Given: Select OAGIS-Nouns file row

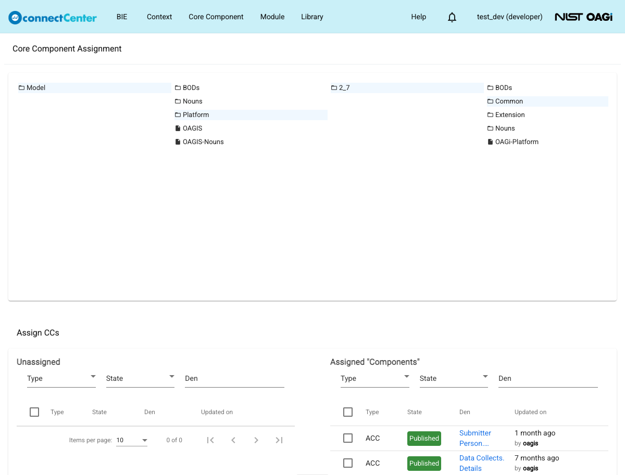Looking at the screenshot, I should point(251,142).
